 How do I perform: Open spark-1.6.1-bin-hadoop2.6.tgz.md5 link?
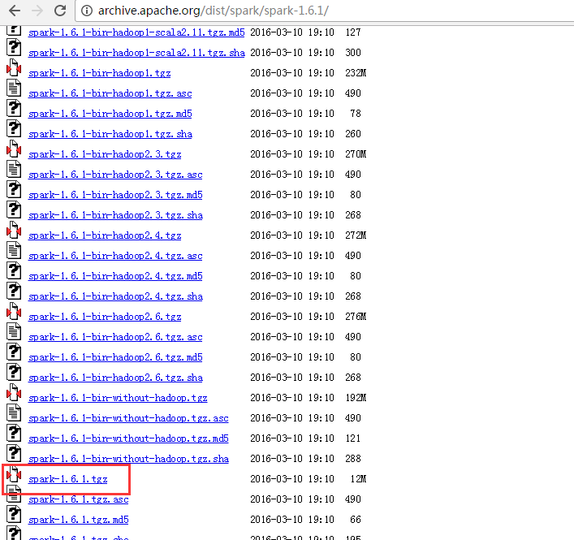(115, 357)
